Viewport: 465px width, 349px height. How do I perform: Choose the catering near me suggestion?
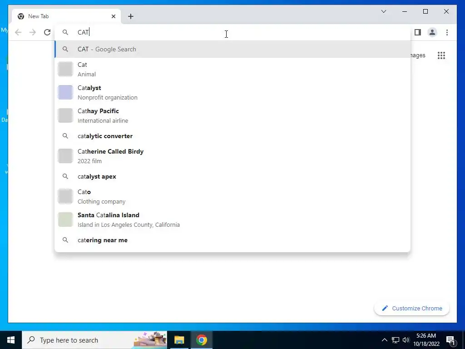coord(232,240)
